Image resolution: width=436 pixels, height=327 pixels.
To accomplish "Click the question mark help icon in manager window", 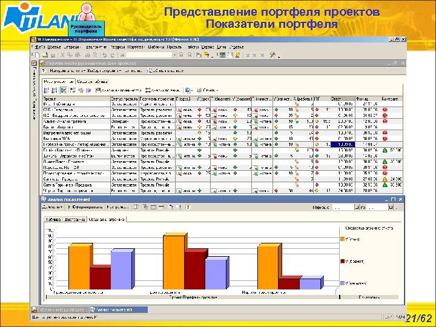I will pos(44,71).
